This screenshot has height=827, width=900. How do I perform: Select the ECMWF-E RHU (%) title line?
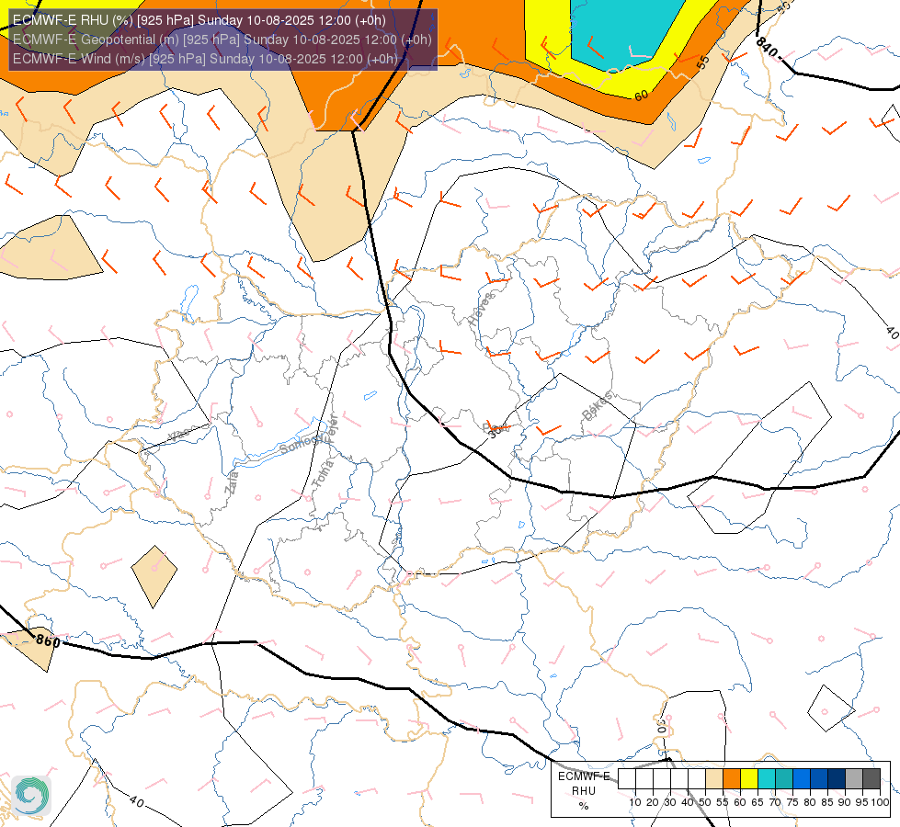click(x=199, y=20)
